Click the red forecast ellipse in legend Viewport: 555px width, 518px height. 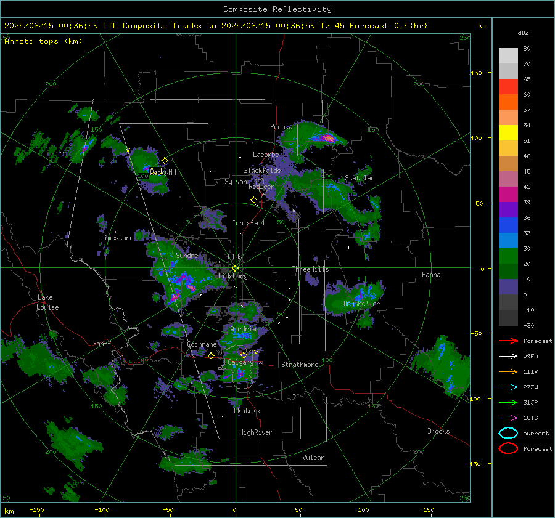[508, 448]
